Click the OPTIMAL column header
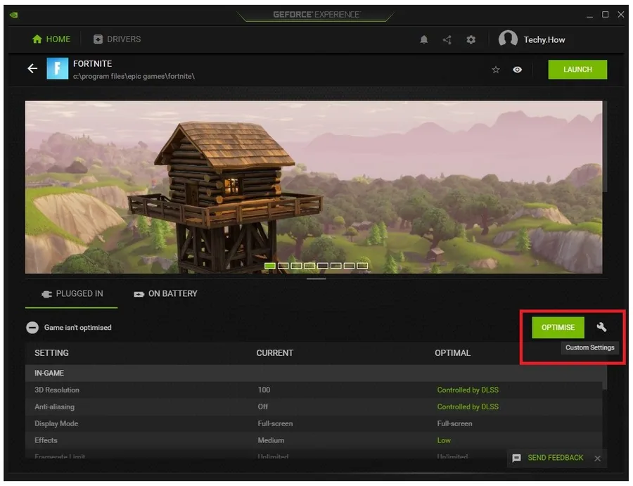633x486 pixels. coord(452,353)
